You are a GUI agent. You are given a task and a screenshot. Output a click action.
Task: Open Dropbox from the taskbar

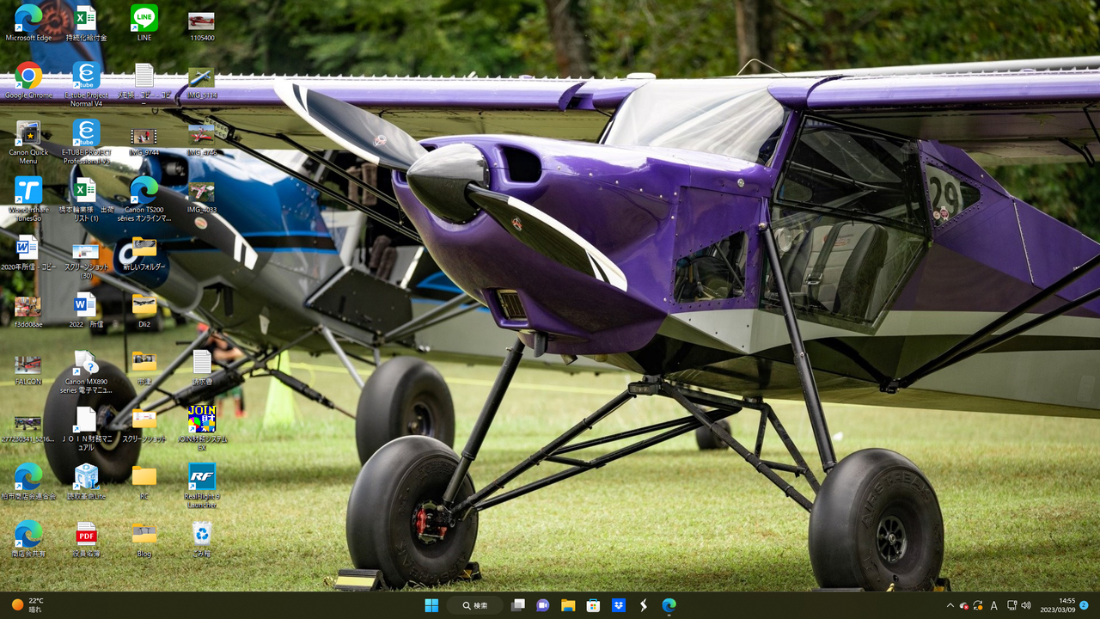(x=618, y=605)
